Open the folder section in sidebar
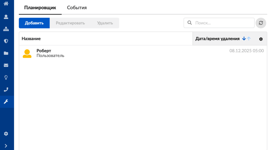 (x=6, y=53)
